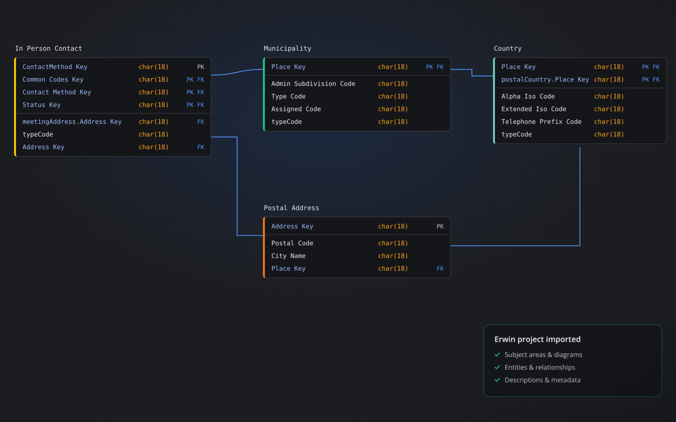This screenshot has height=422, width=676.
Task: Select Extended Iso Code attribute
Action: click(580, 109)
